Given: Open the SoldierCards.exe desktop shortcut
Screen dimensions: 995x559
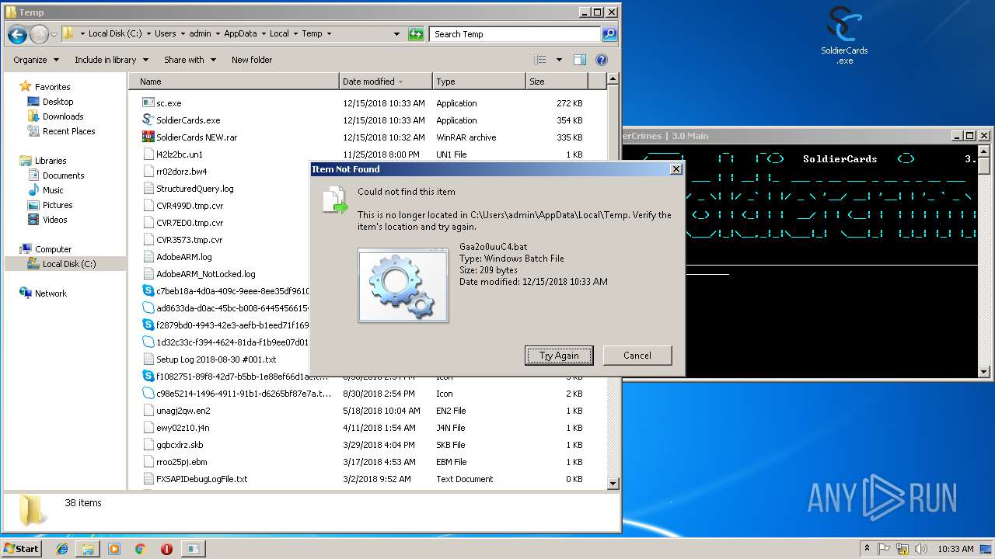Looking at the screenshot, I should pyautogui.click(x=844, y=36).
